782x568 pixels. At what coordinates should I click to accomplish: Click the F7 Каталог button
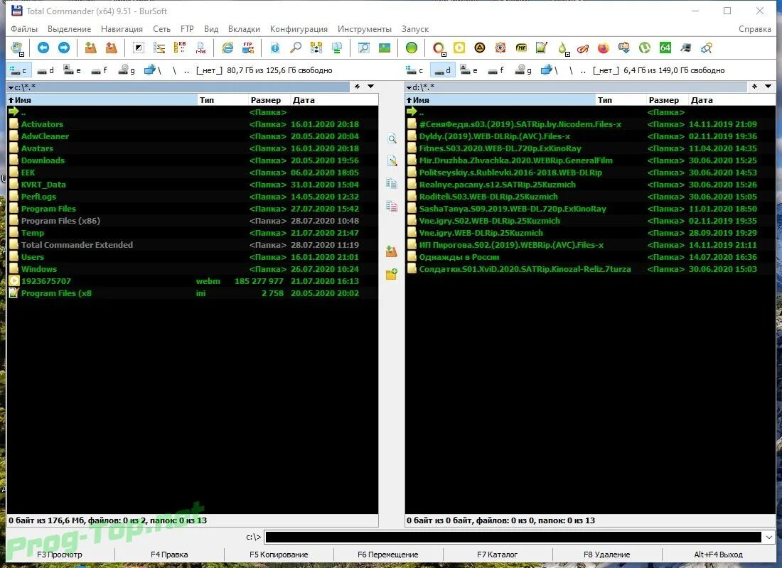coord(497,555)
